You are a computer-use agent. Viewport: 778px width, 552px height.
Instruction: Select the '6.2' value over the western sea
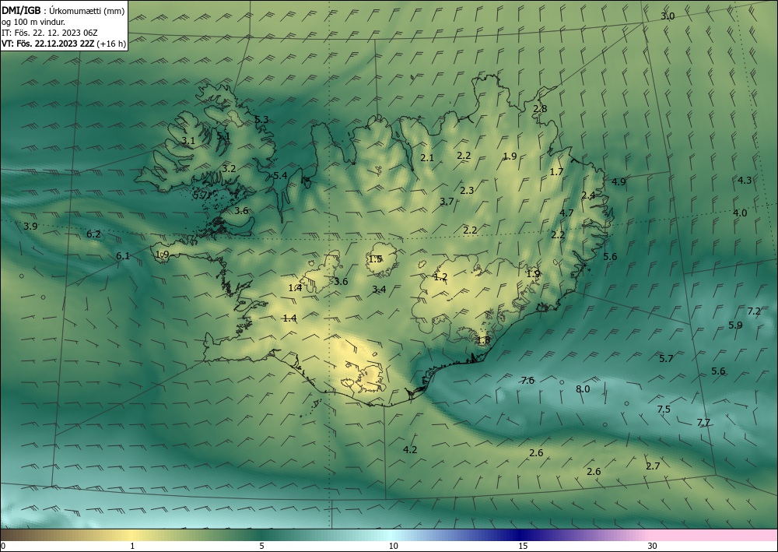tap(93, 234)
